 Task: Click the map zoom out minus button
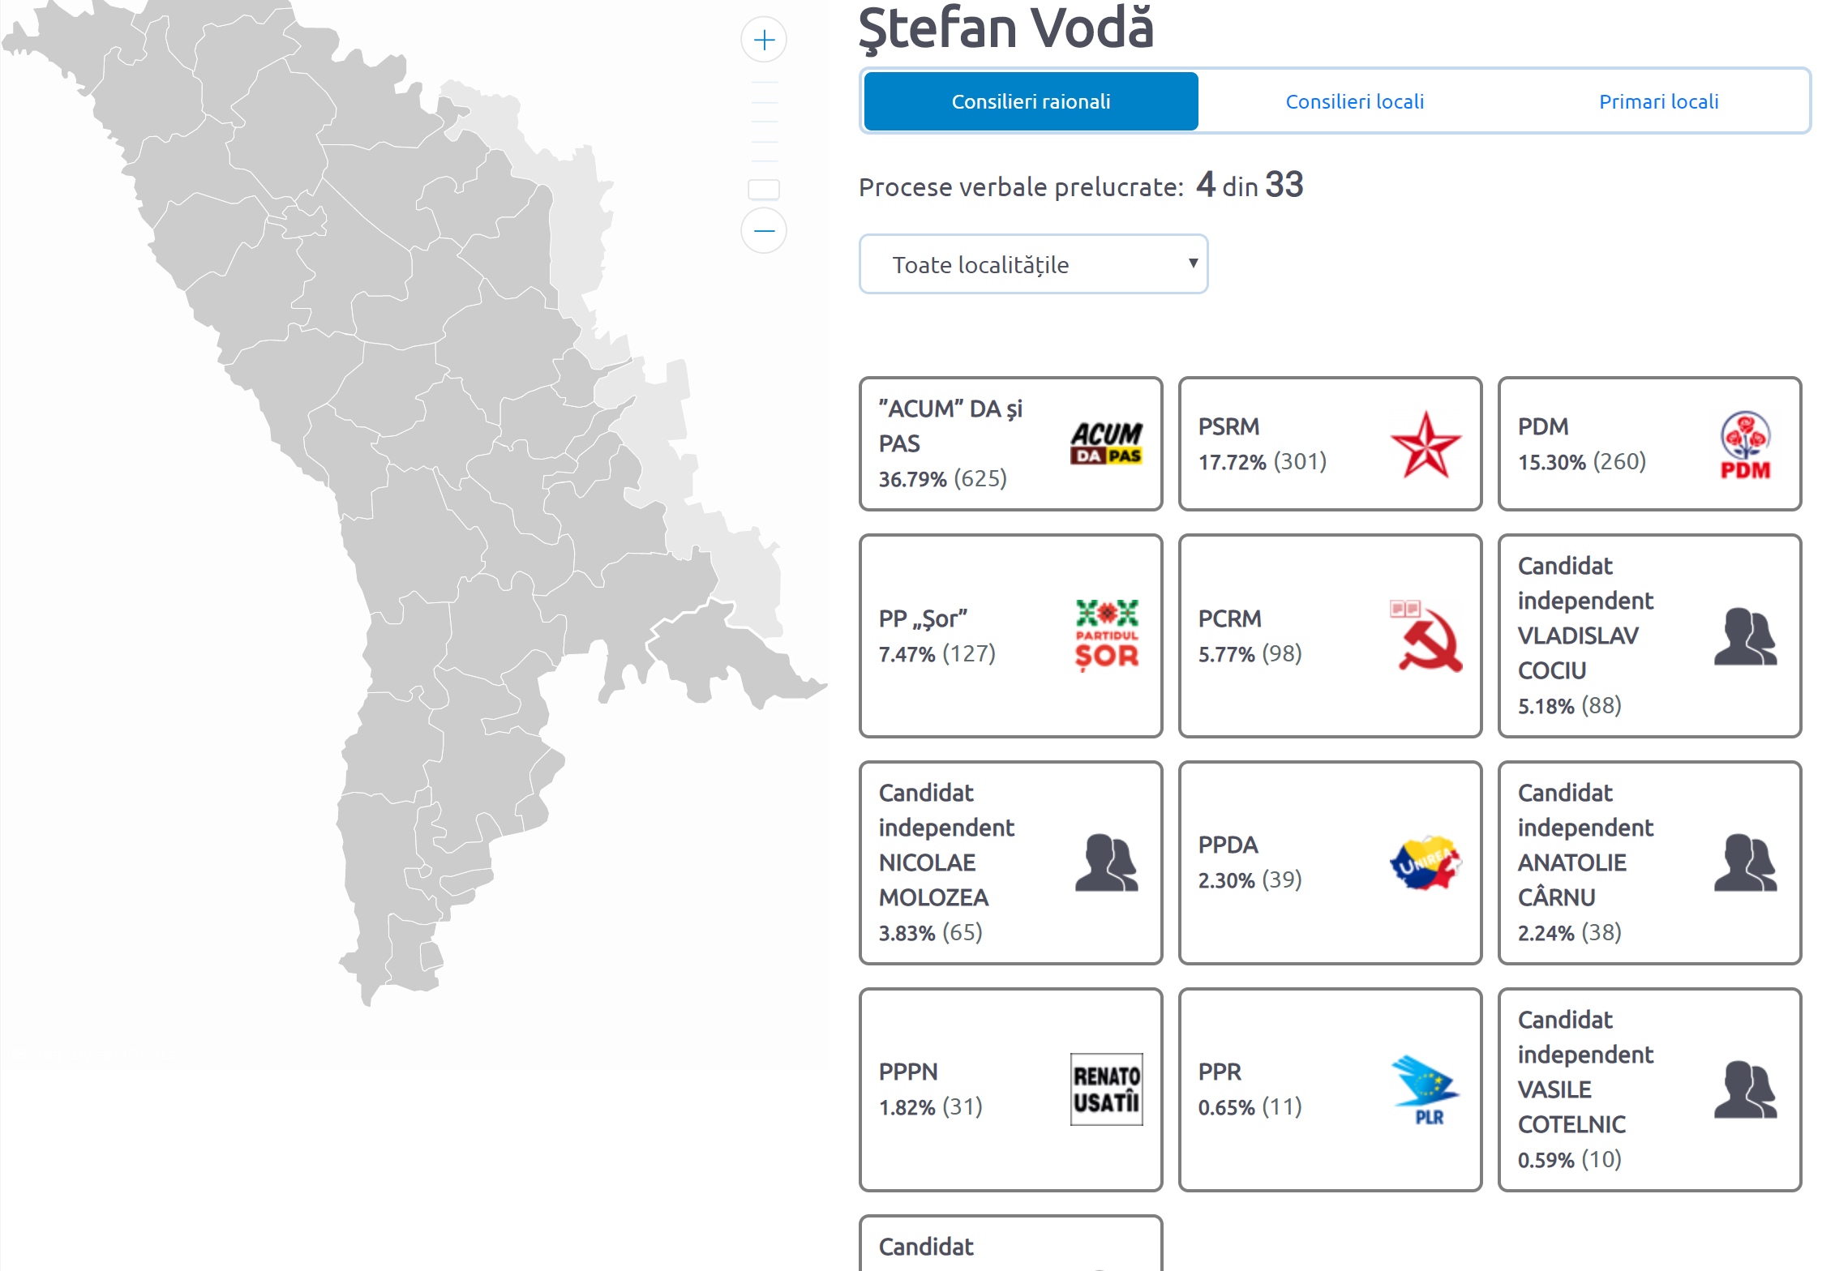pyautogui.click(x=763, y=231)
